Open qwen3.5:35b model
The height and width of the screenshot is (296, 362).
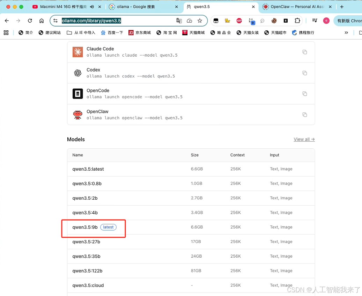point(86,256)
